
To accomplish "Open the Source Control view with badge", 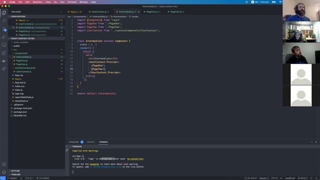I will pos(4,29).
